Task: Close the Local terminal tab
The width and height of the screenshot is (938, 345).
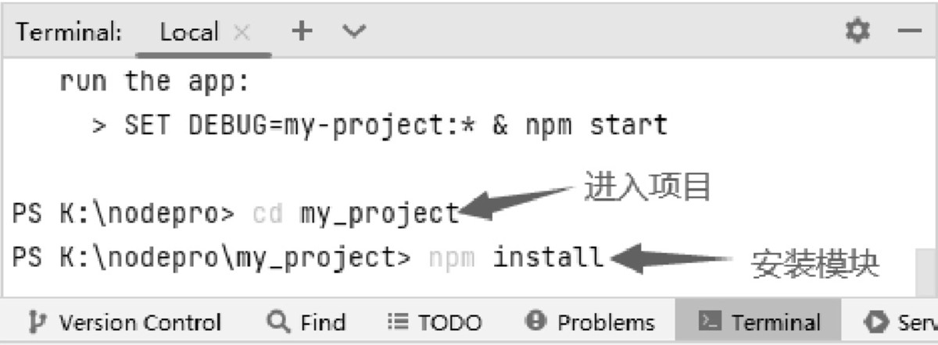Action: [242, 32]
